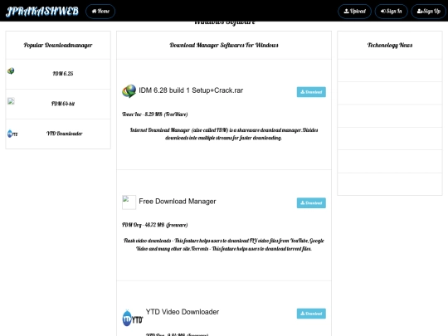Screen dimensions: 448x336
Task: Select the Tonec Inc 8.29 MB text
Action: (x=154, y=114)
